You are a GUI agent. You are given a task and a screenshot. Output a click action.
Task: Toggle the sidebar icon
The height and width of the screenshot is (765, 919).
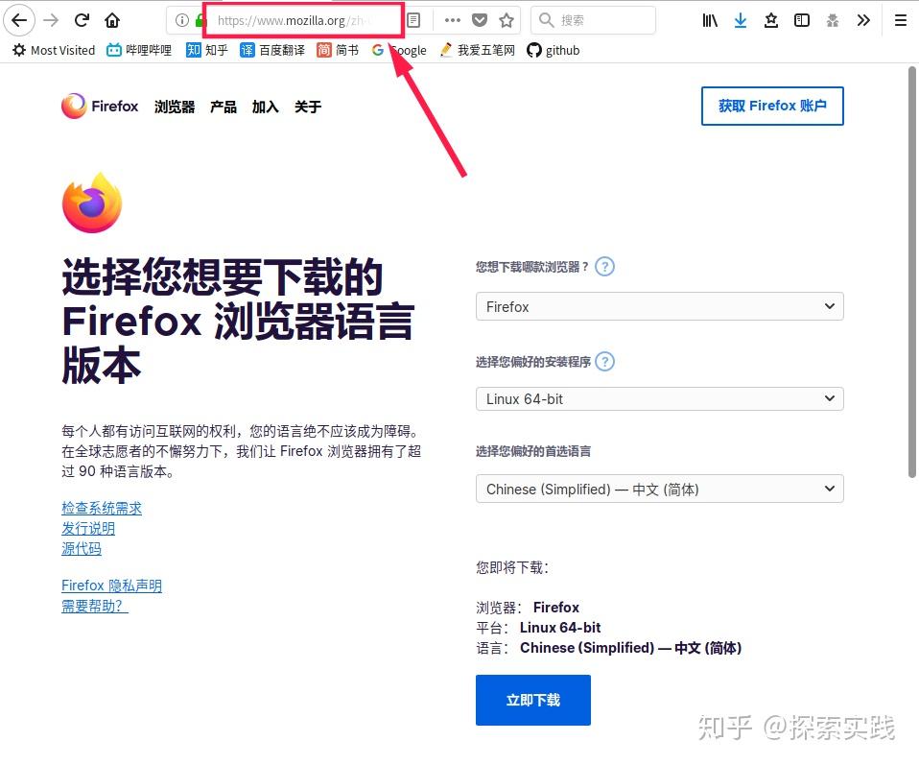(802, 20)
